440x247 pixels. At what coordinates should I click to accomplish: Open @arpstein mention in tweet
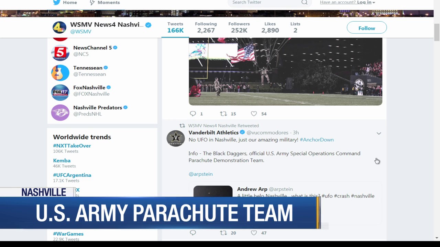click(200, 174)
